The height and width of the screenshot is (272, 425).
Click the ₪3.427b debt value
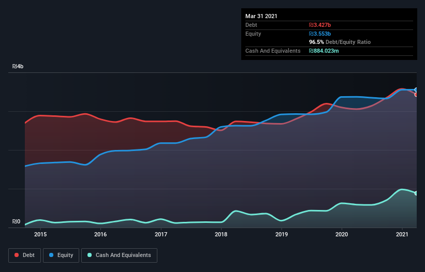click(320, 25)
